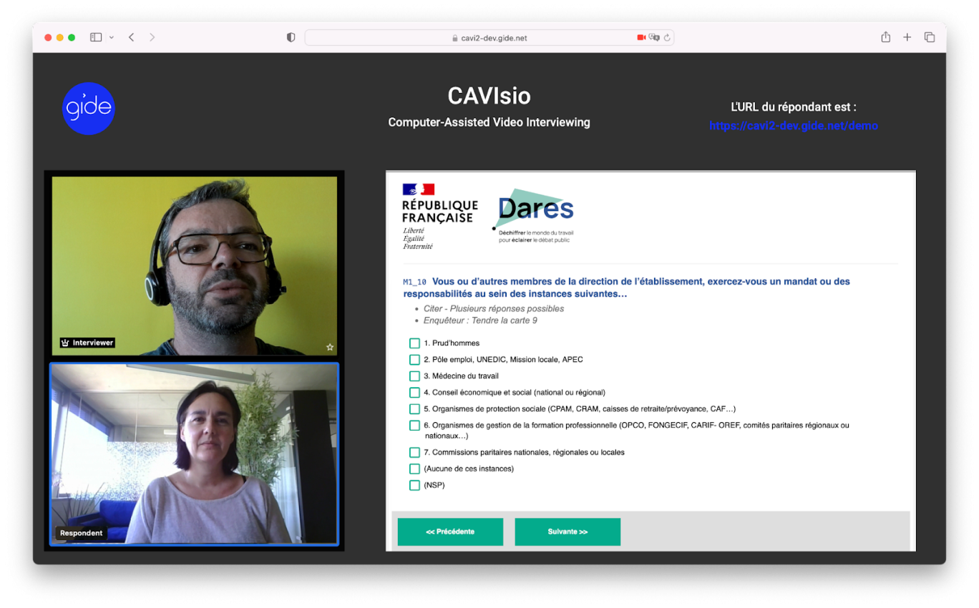Open the chevron next to the sidebar button

pyautogui.click(x=112, y=36)
